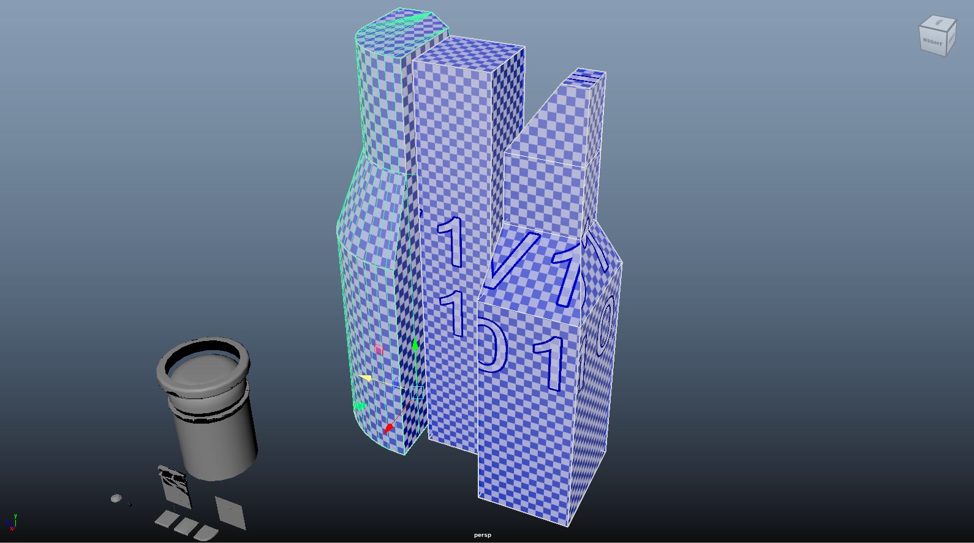The image size is (974, 543).
Task: Click the XYZ axis indicator in the viewport corner
Action: pos(11,522)
